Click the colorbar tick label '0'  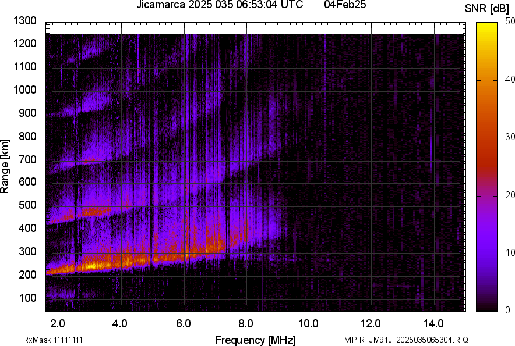coord(508,310)
